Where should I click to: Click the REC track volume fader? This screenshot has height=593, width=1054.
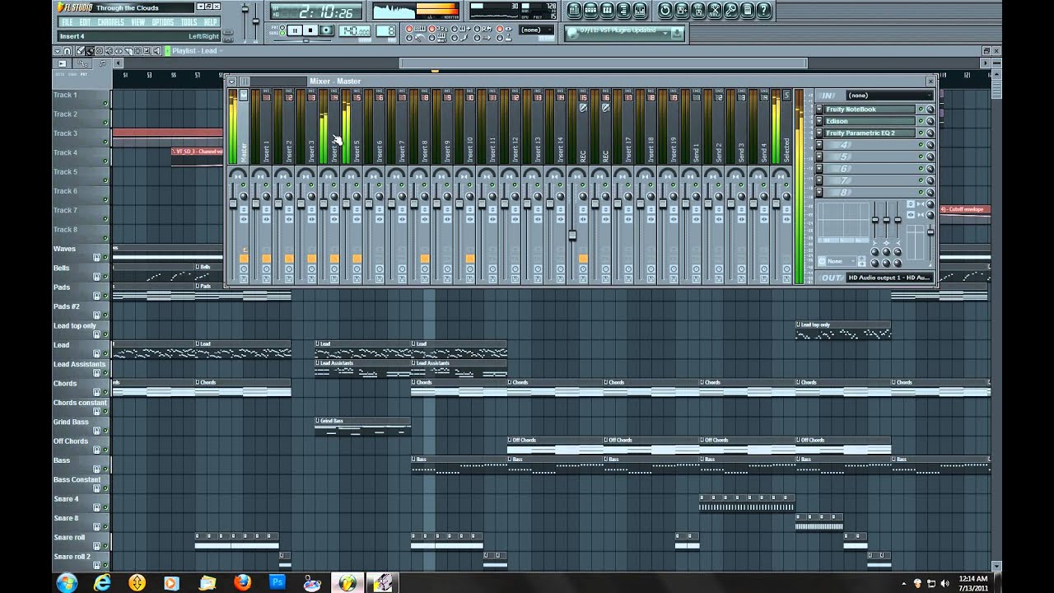[x=572, y=236]
